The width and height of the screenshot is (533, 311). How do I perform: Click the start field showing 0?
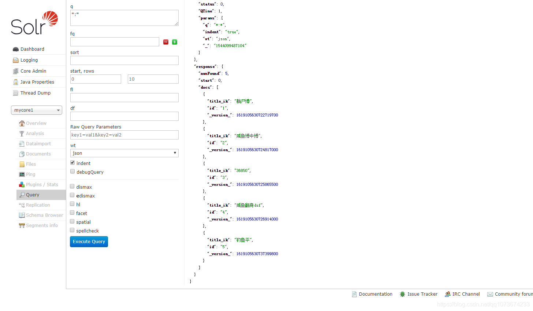click(96, 79)
